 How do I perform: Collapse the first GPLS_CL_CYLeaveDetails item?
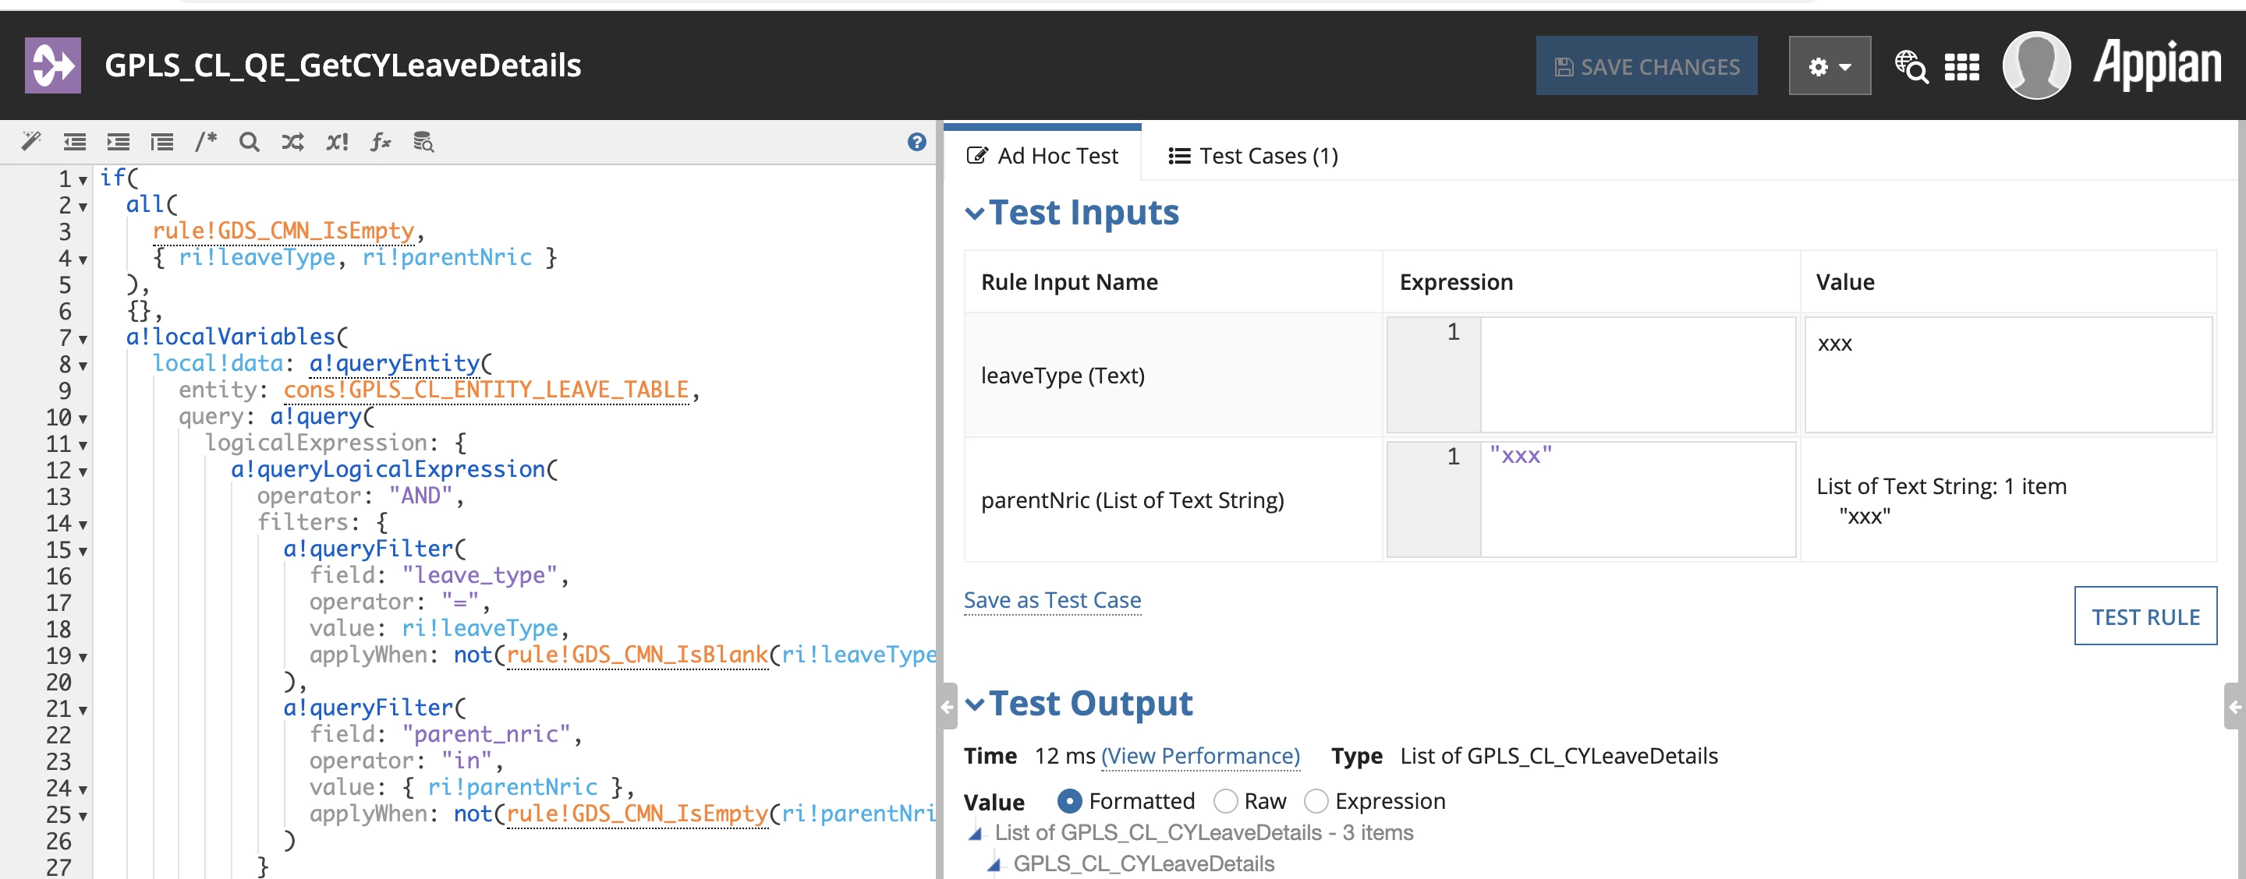pyautogui.click(x=994, y=864)
